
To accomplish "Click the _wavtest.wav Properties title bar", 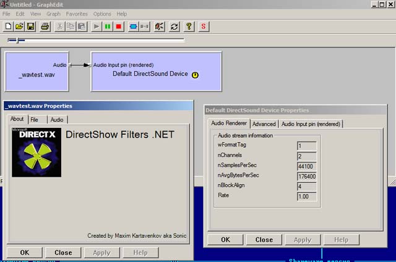I will [98, 106].
